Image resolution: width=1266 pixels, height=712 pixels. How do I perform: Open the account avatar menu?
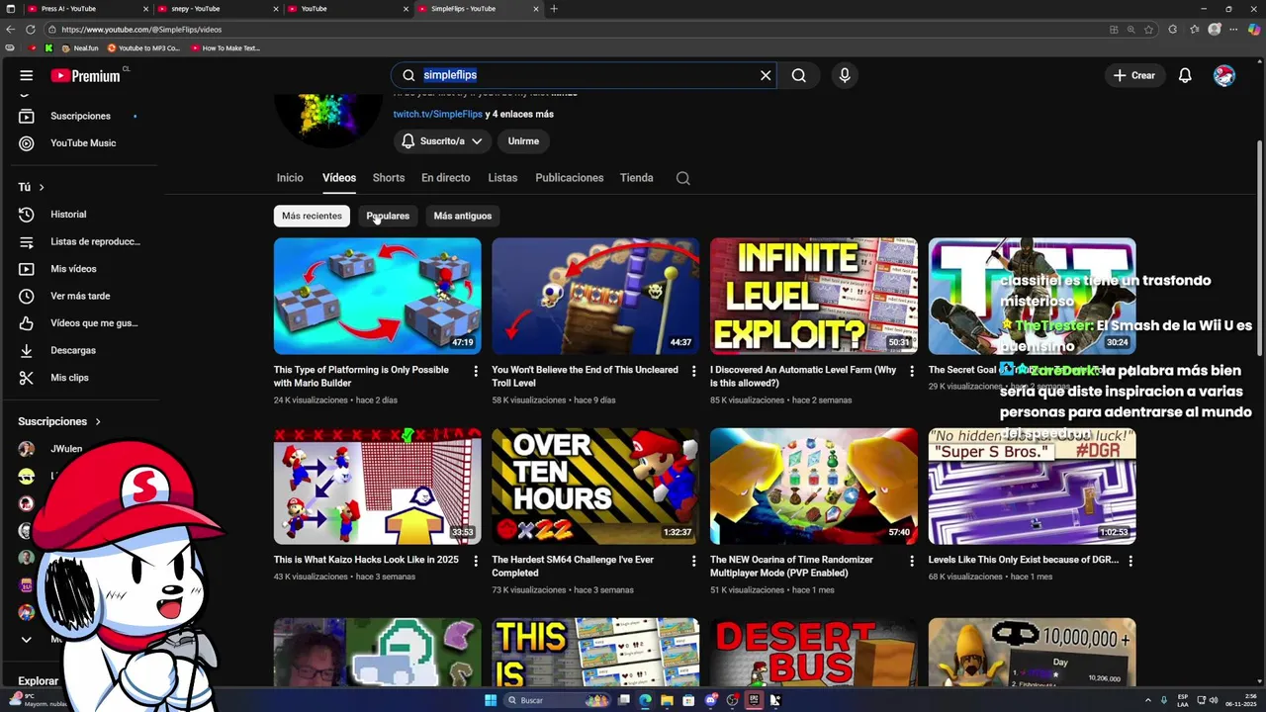(x=1224, y=75)
